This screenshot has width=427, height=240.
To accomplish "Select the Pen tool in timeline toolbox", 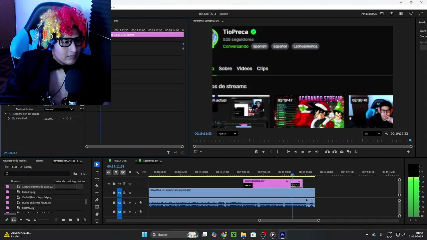I will [97, 200].
